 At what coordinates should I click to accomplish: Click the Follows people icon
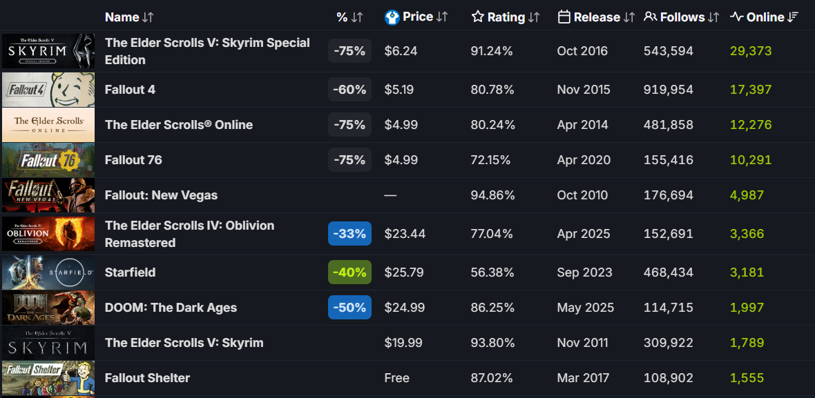650,17
